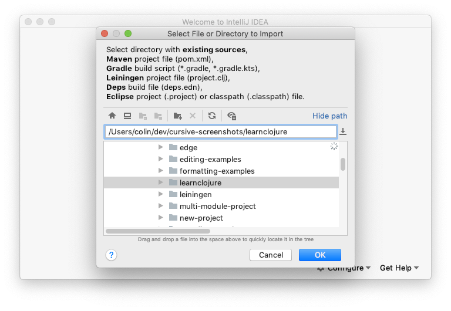Click the Cancel button
This screenshot has width=451, height=311.
pyautogui.click(x=271, y=255)
